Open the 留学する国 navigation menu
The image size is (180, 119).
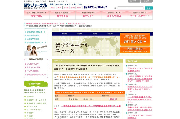pos(62,15)
